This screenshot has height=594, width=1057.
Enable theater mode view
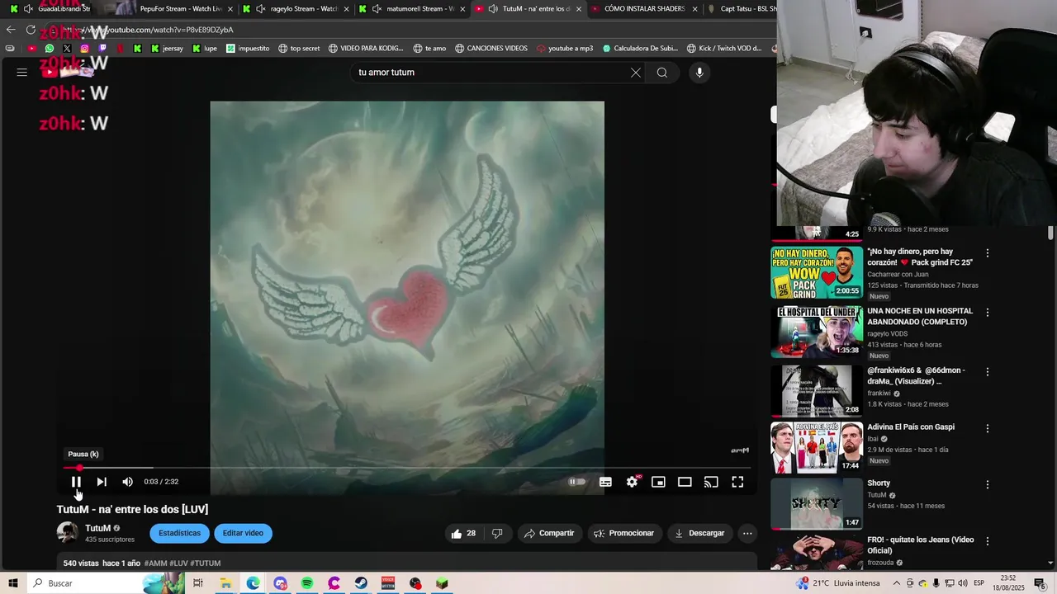tap(685, 482)
